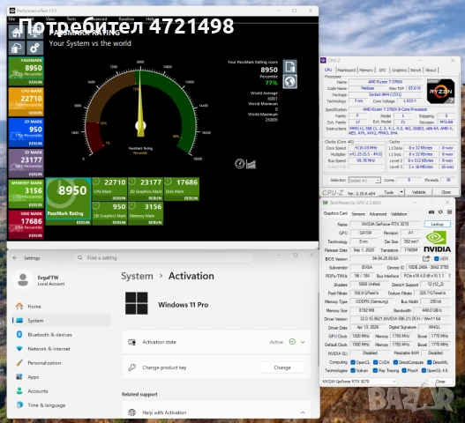Switch to CPU-Z Bench tab
Viewport: 465px width, 423px height.
[x=416, y=70]
